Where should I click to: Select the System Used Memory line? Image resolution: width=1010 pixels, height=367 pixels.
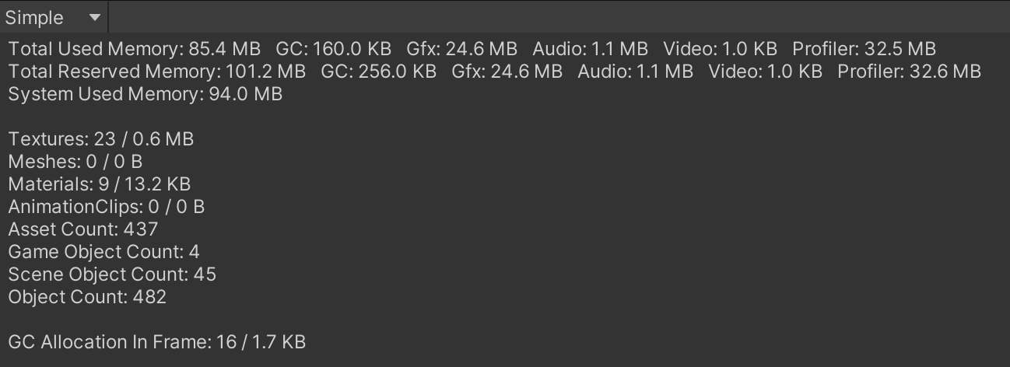[x=145, y=94]
